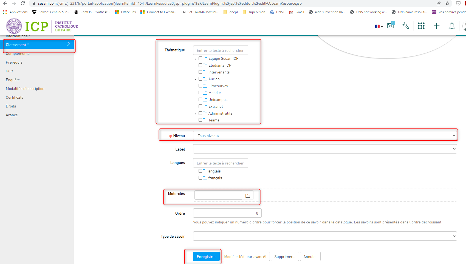The width and height of the screenshot is (466, 264).
Task: Click the Annuler button
Action: 310,257
